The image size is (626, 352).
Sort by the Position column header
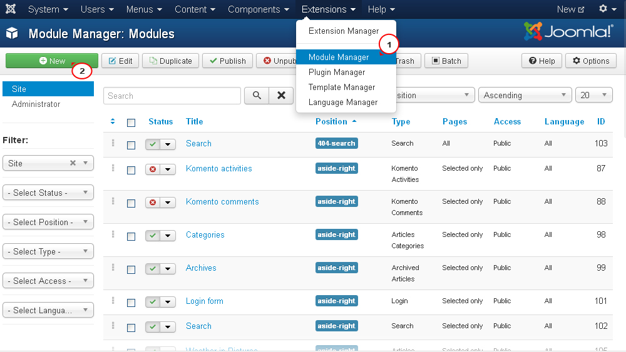click(x=331, y=121)
